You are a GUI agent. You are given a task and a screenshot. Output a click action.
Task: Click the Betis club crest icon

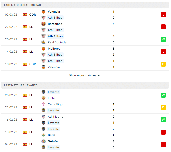tap(44, 135)
